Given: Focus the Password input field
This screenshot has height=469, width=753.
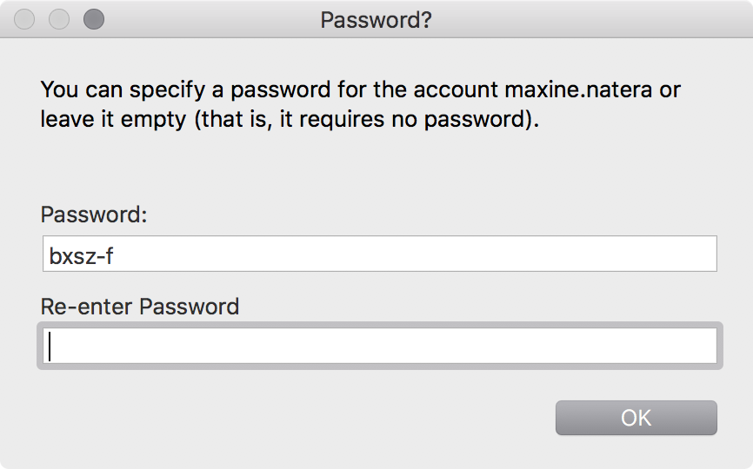Looking at the screenshot, I should 378,254.
